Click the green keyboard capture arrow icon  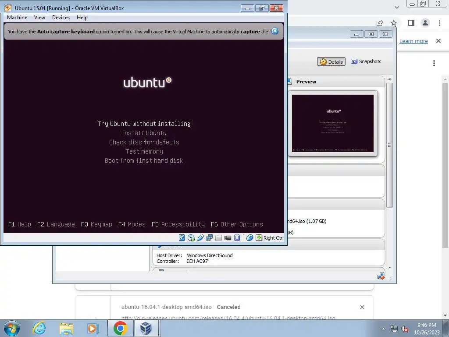[x=259, y=237]
